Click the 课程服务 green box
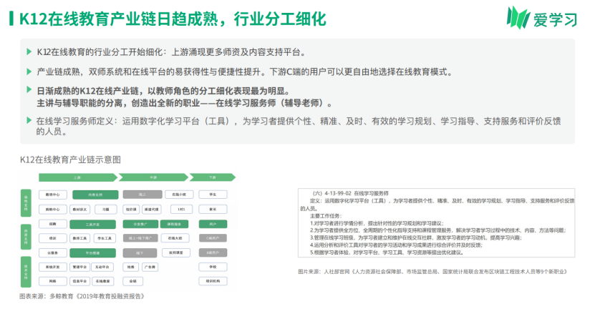595x309 pixels. coord(173,224)
